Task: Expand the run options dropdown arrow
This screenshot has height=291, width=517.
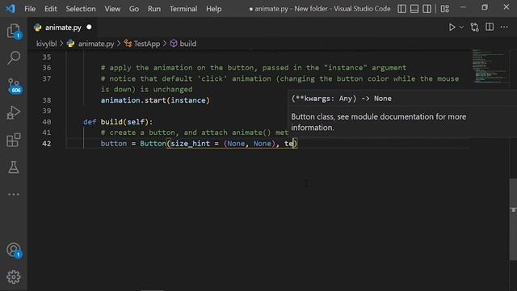Action: point(461,27)
